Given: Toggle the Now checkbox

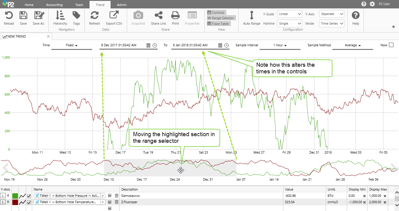Looking at the screenshot, I should point(391,45).
